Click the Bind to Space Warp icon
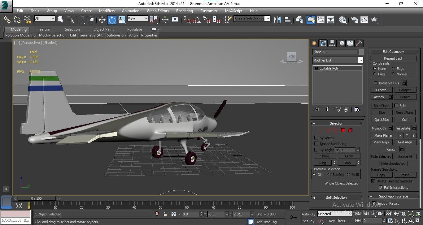This screenshot has height=225, width=423. point(27,19)
